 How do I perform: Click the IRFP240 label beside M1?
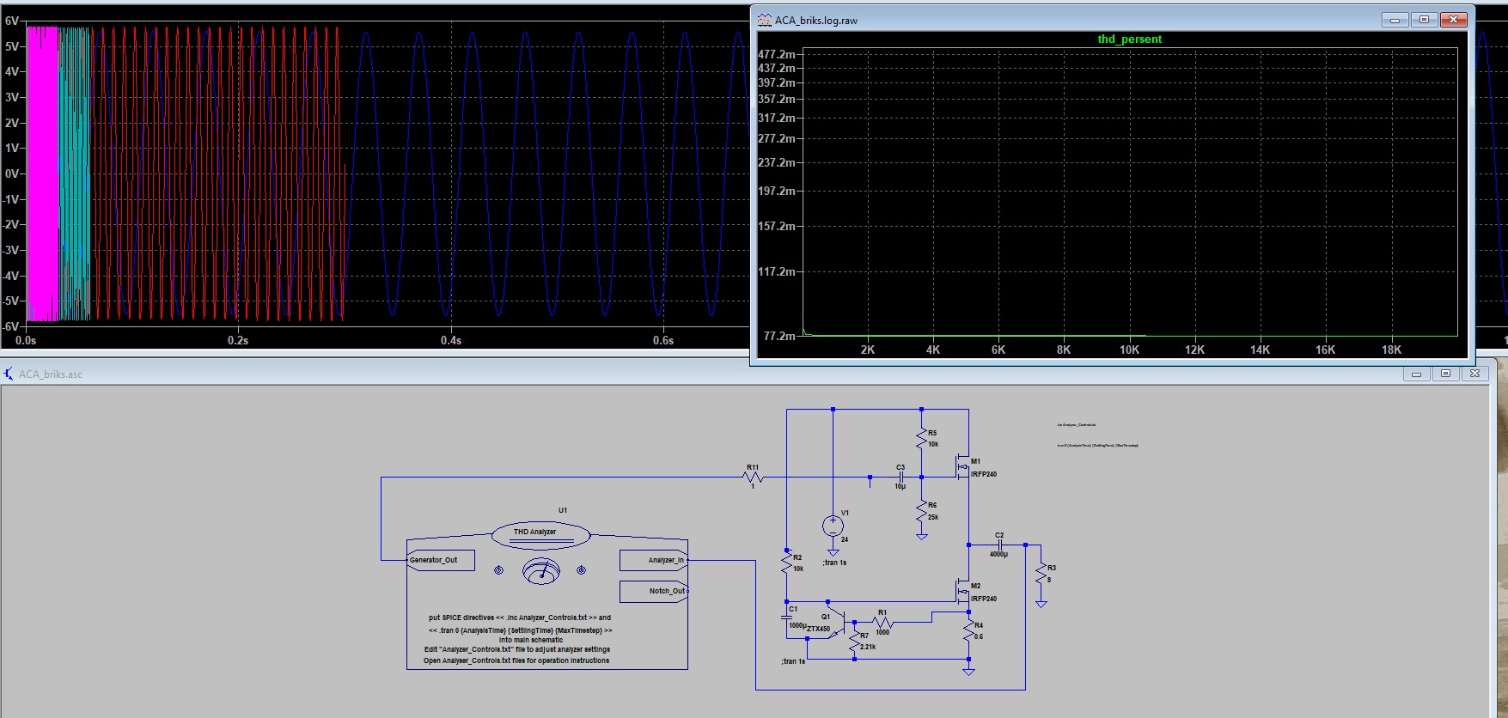(984, 474)
